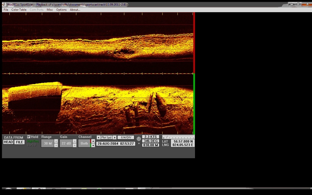The height and width of the screenshot is (195, 312).
Task: Open the Options menu
Action: tap(61, 10)
